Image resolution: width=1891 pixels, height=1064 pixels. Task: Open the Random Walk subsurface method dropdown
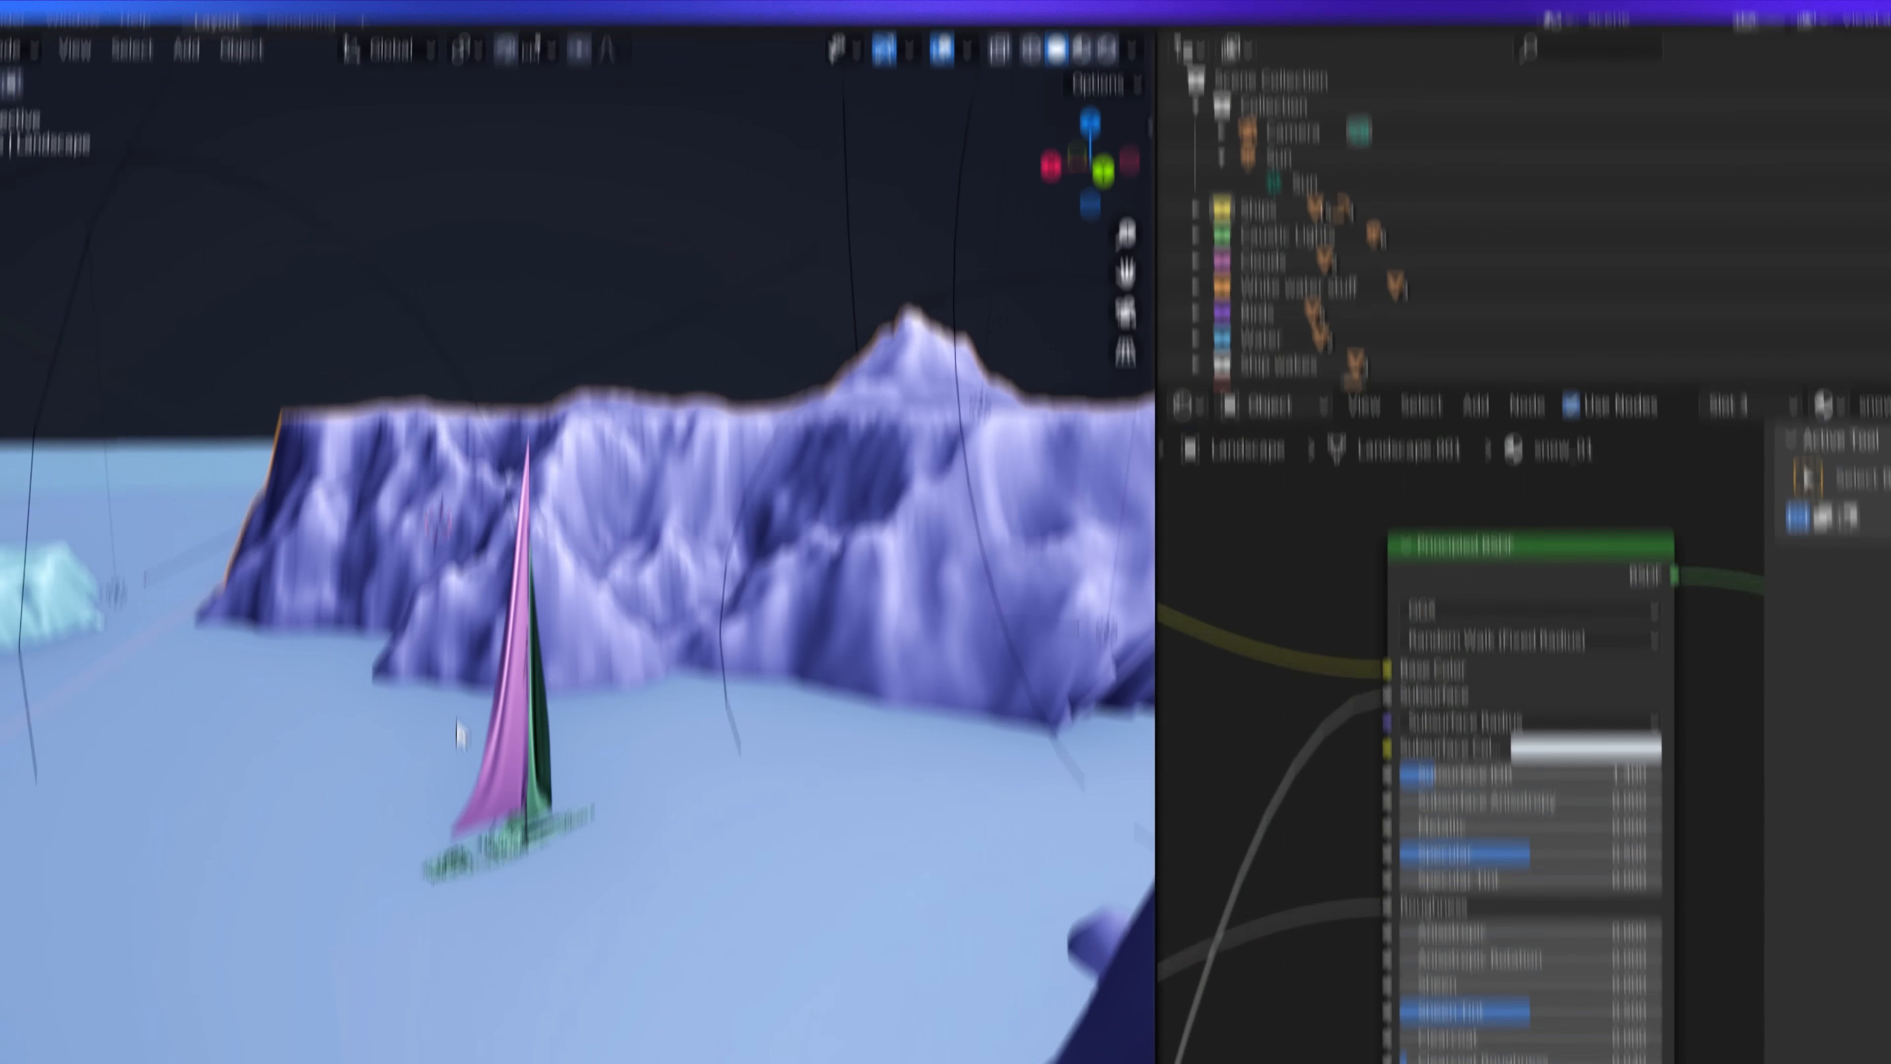tap(1531, 639)
